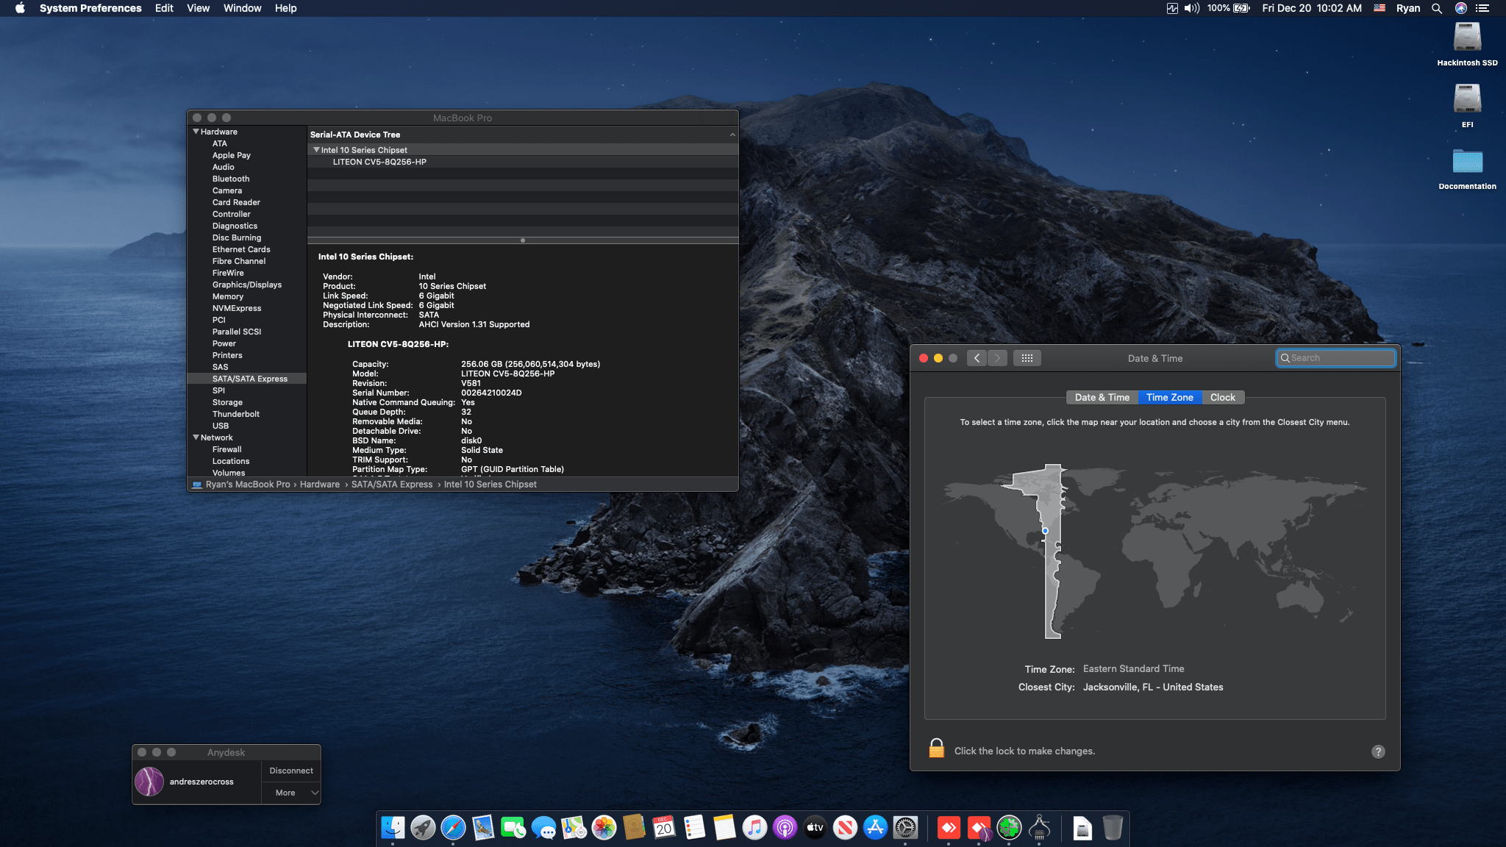Image resolution: width=1506 pixels, height=847 pixels.
Task: Open Safari from the Dock
Action: 453,828
